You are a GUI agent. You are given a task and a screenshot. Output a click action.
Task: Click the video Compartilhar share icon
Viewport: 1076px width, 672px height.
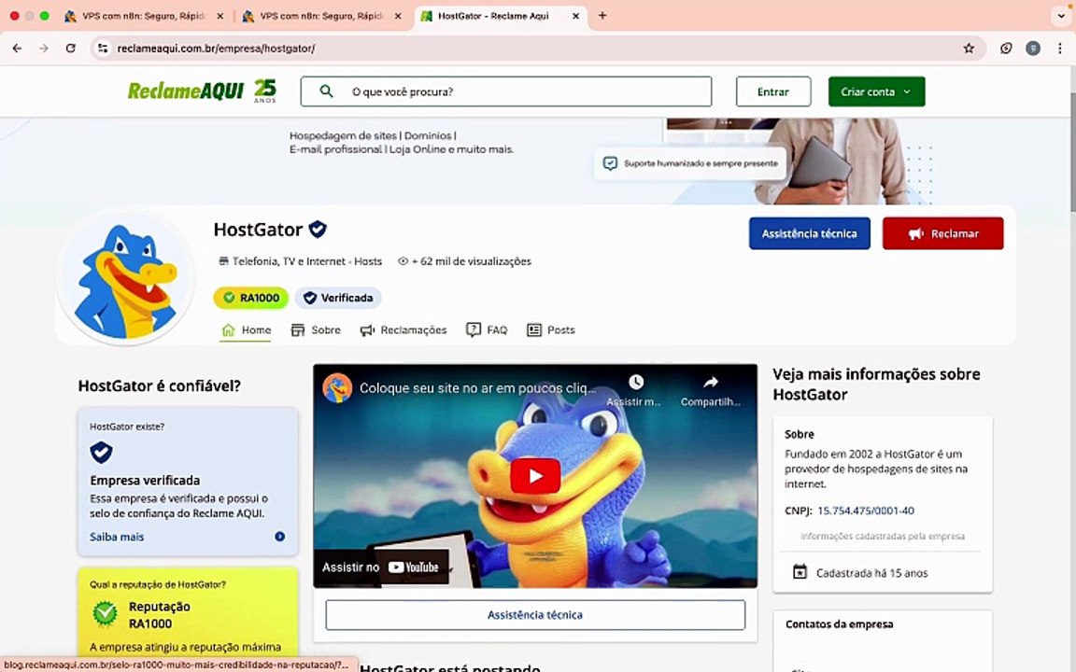pyautogui.click(x=711, y=382)
